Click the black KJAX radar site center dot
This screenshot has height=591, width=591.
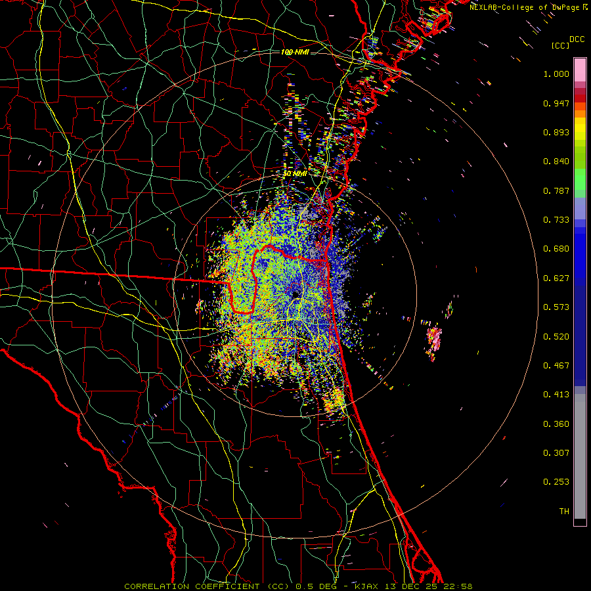pyautogui.click(x=296, y=294)
